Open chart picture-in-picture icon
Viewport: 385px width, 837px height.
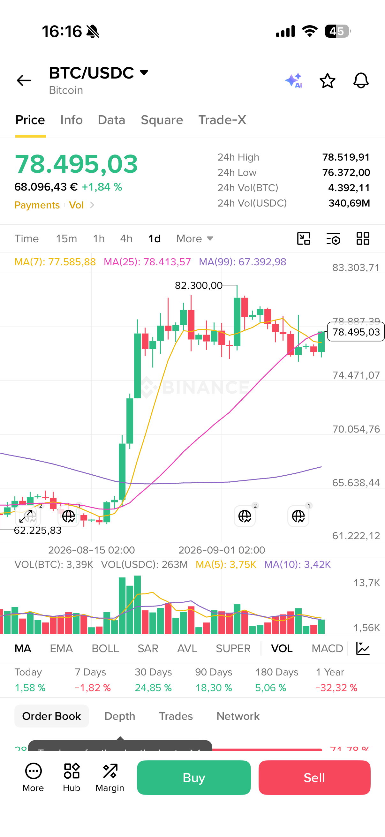pos(304,238)
